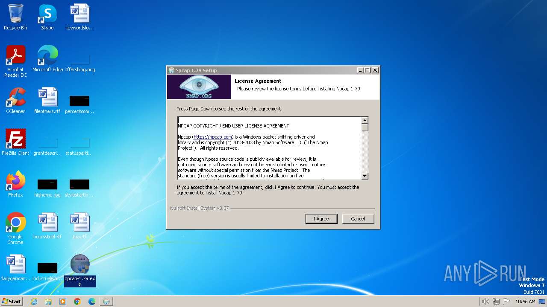Select npcap-1.79.exe installer icon
Image resolution: width=547 pixels, height=307 pixels.
pos(79,270)
